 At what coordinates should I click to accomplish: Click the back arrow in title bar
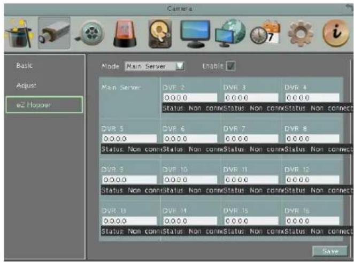[x=350, y=8]
